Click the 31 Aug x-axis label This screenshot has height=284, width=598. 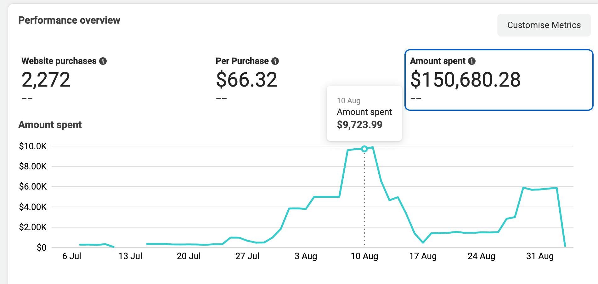[540, 256]
